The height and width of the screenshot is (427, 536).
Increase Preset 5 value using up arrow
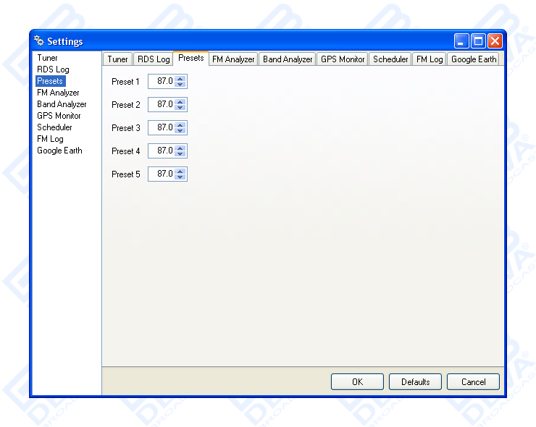click(180, 171)
